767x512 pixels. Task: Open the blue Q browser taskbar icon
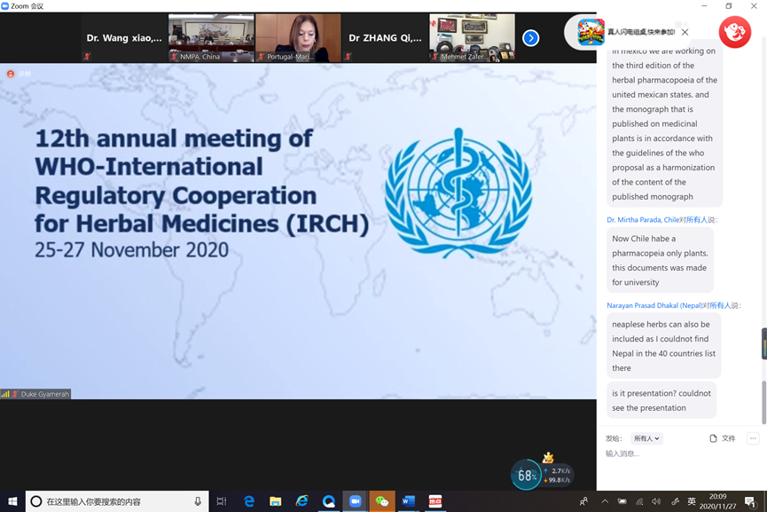pyautogui.click(x=329, y=501)
